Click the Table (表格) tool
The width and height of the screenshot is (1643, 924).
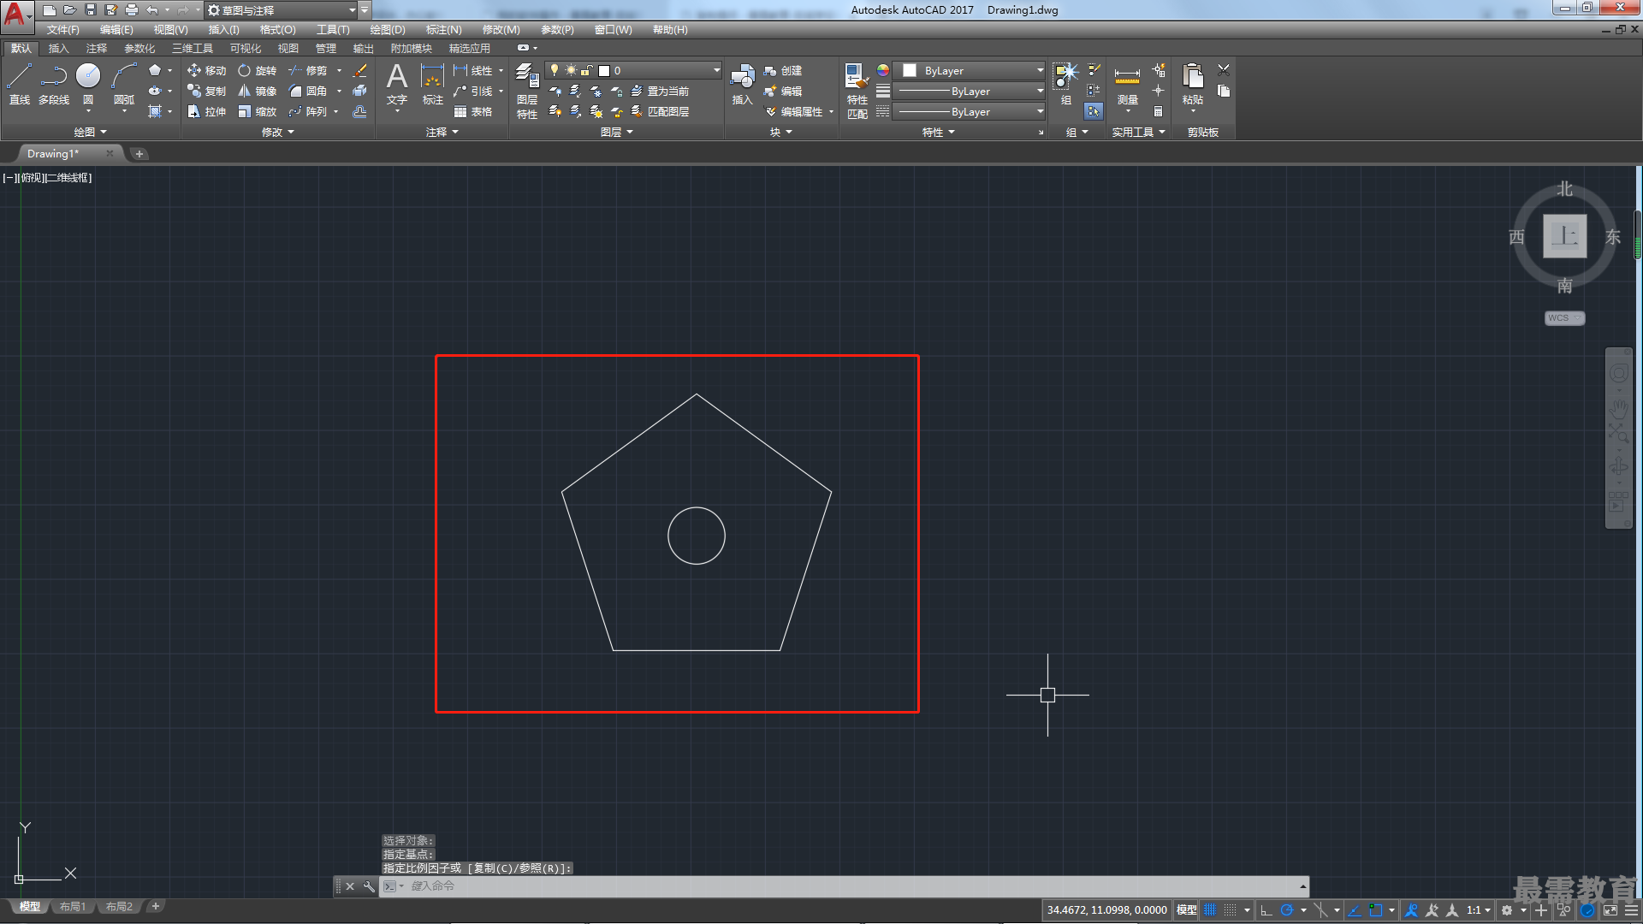coord(473,111)
